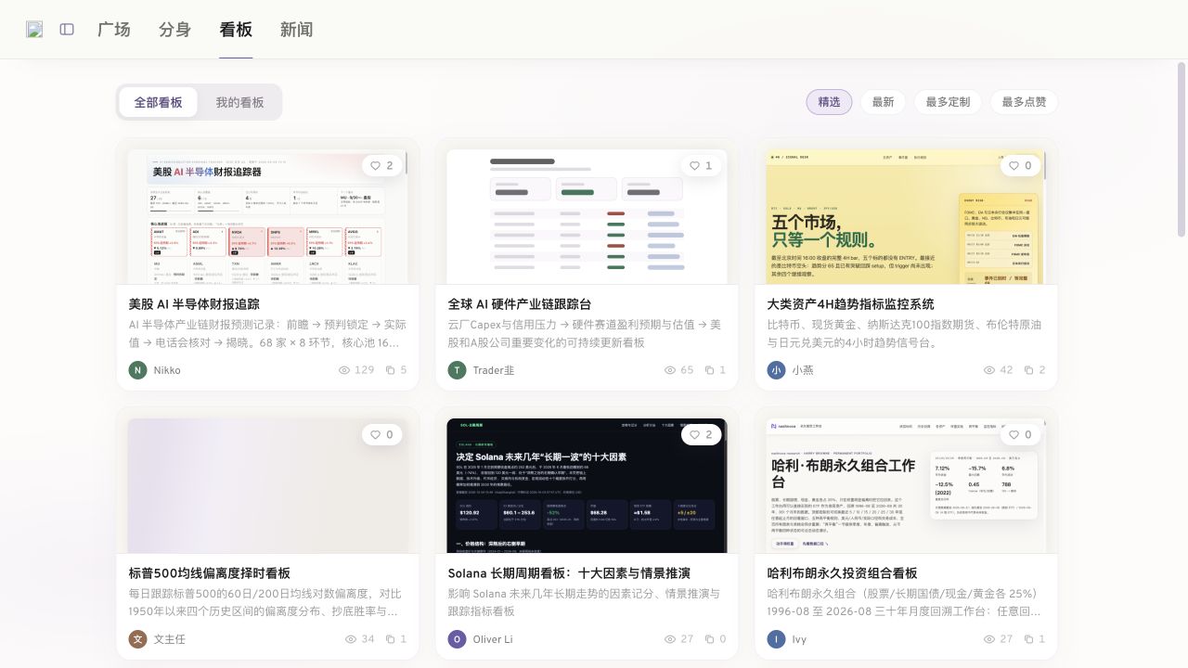Click author avatar of 小燕
This screenshot has width=1188, height=668.
click(776, 369)
